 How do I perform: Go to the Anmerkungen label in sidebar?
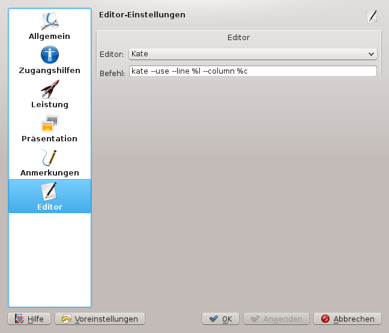(49, 172)
